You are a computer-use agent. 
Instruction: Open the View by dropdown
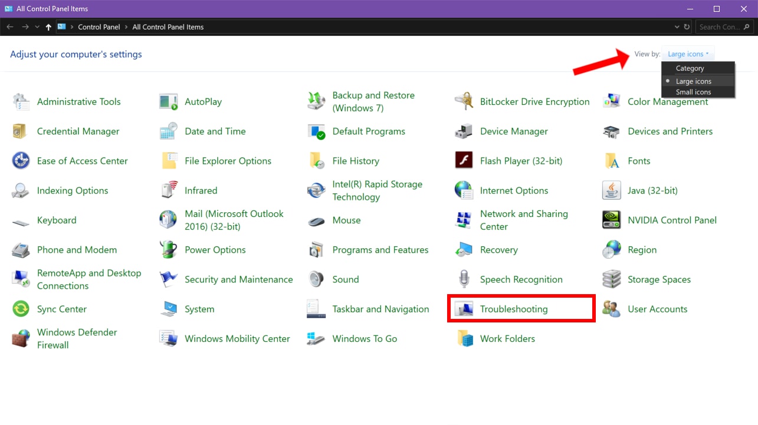pos(688,53)
